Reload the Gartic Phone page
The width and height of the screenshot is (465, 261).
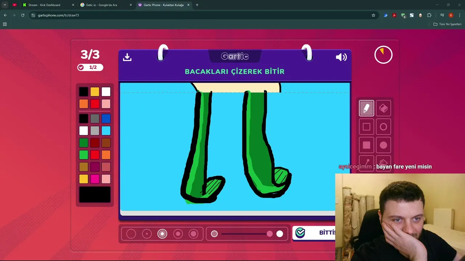(23, 15)
